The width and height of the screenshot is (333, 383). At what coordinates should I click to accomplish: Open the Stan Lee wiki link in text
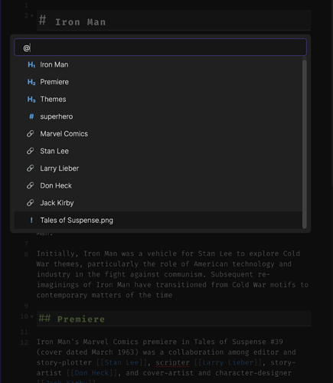(121, 362)
